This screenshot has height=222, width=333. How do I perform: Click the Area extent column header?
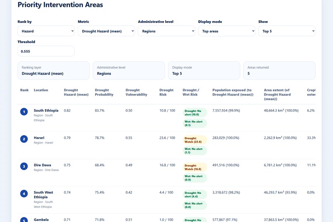click(x=277, y=94)
